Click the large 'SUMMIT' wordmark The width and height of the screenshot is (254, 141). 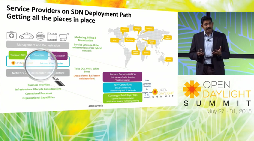(217, 103)
